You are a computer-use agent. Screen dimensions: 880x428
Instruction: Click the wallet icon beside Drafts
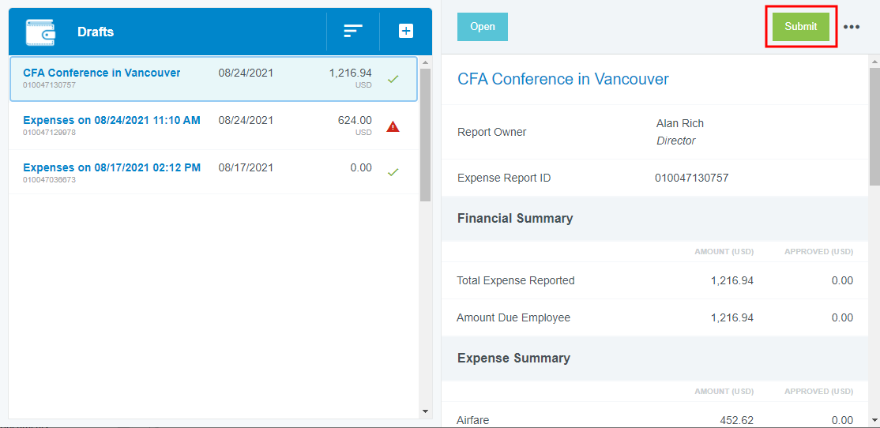[x=40, y=32]
